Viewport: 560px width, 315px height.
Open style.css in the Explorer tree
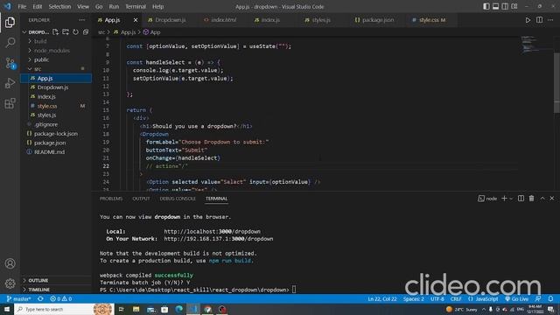[x=47, y=106]
